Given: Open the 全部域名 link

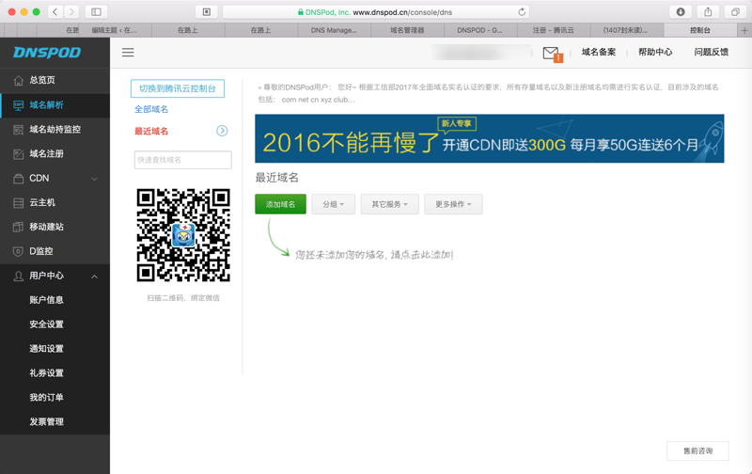Looking at the screenshot, I should point(151,109).
